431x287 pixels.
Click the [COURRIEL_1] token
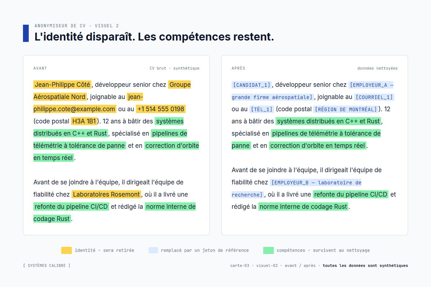coord(374,97)
